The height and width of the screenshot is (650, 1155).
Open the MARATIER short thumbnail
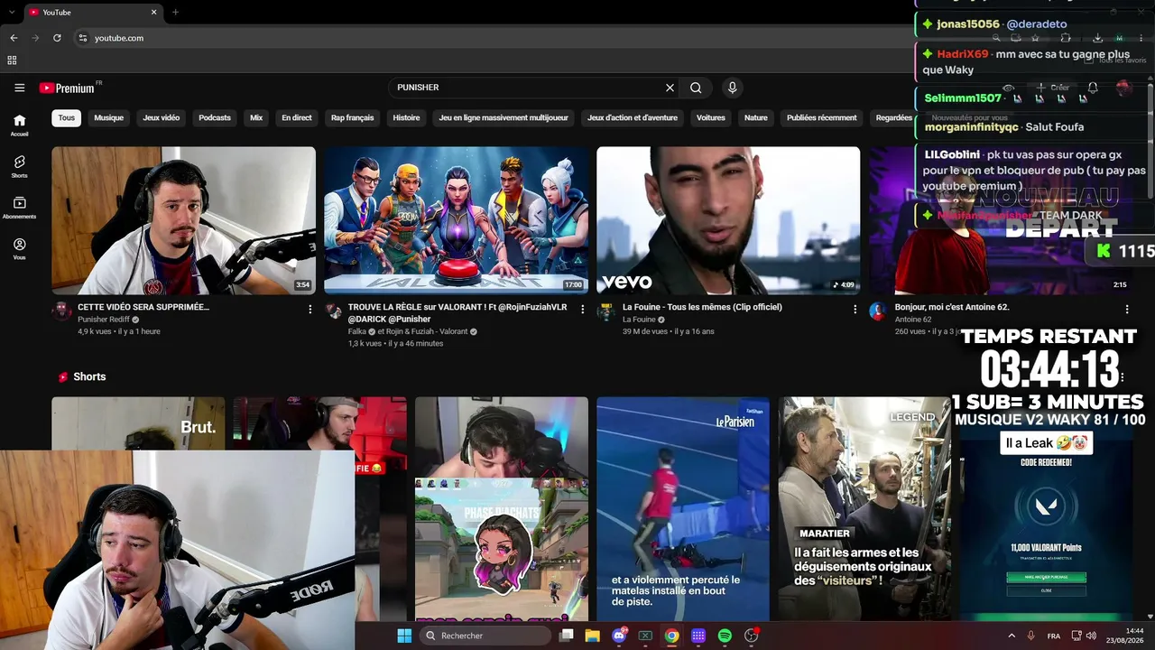[864, 509]
